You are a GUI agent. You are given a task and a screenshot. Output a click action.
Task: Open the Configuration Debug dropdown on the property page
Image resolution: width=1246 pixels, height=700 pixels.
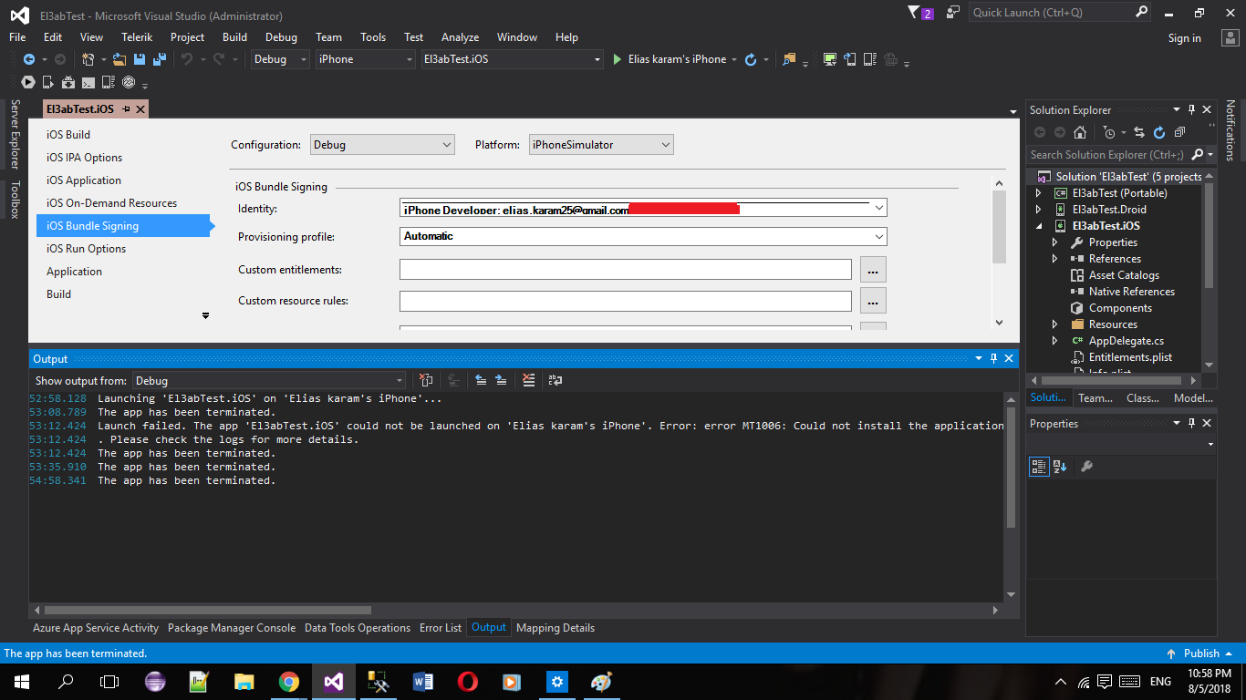(382, 144)
